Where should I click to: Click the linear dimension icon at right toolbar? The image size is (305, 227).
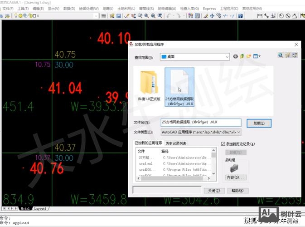260,16
